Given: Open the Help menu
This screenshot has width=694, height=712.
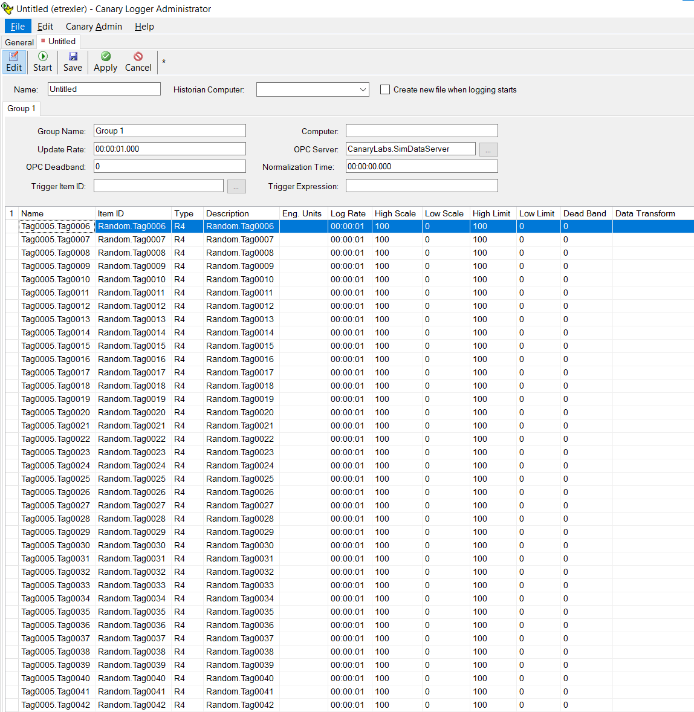Looking at the screenshot, I should coord(144,26).
